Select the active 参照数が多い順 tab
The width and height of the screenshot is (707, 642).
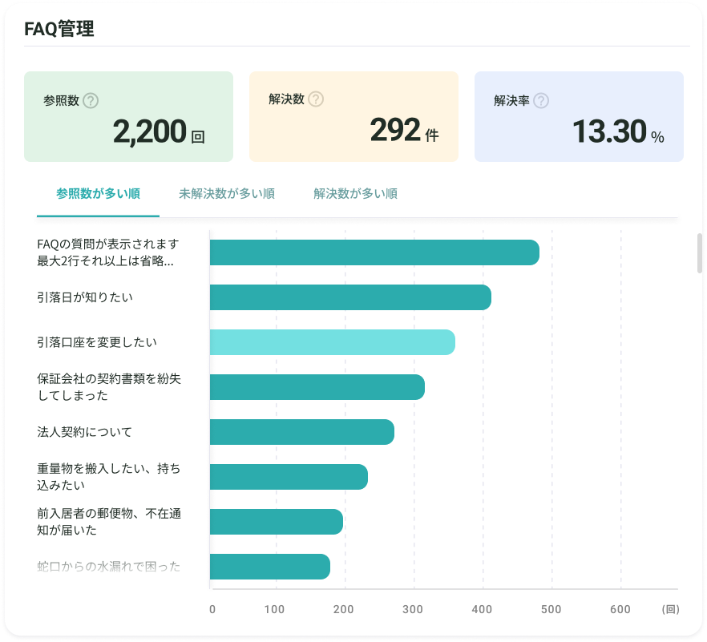pyautogui.click(x=98, y=193)
